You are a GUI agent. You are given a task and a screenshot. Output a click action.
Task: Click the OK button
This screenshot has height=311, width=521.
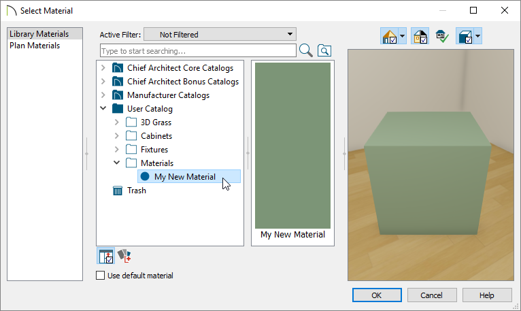pos(377,295)
